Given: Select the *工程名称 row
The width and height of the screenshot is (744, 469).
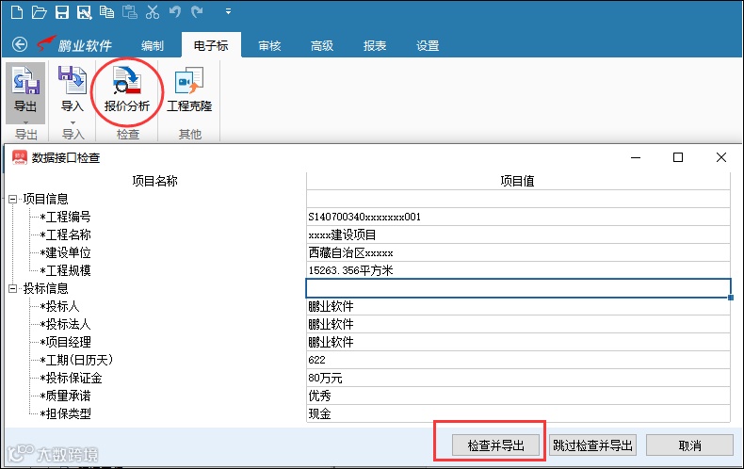Looking at the screenshot, I should coord(66,234).
